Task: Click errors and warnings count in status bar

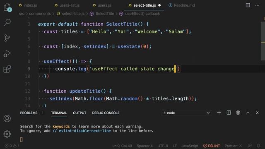Action: [12, 146]
